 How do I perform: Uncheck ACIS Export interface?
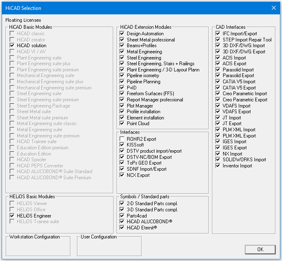[218, 64]
